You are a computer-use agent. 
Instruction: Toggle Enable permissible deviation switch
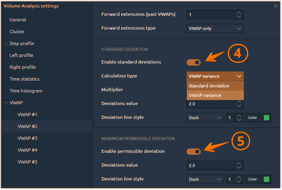click(x=193, y=151)
